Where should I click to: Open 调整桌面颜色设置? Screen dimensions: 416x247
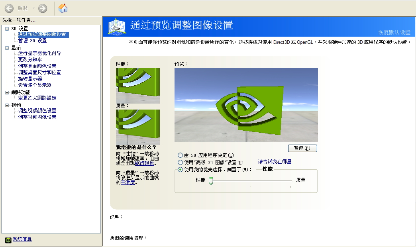pyautogui.click(x=37, y=66)
